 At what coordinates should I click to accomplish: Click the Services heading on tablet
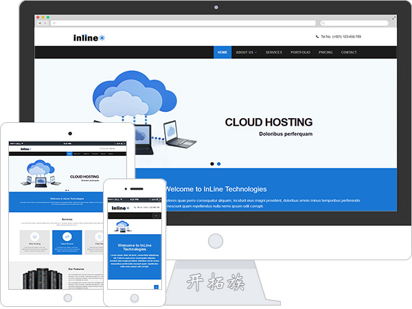tap(67, 219)
